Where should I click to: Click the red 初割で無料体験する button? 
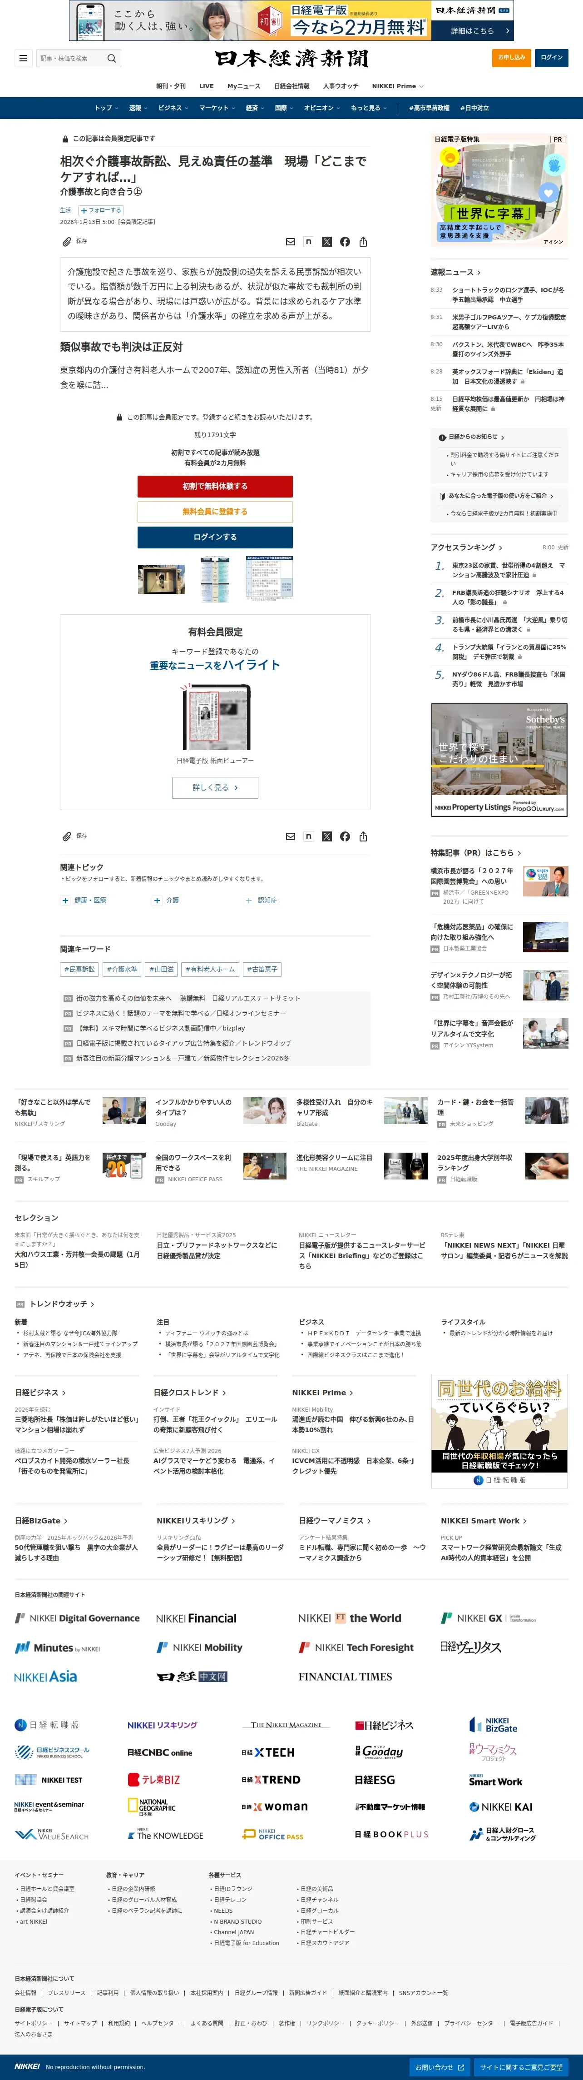pos(215,486)
